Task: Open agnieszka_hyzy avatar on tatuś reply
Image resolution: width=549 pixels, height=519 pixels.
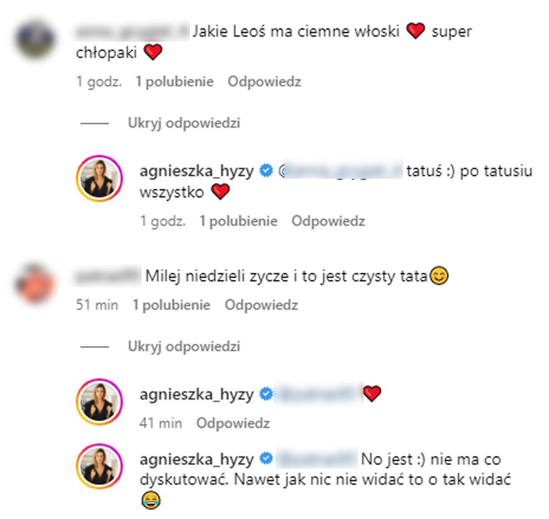Action: [x=99, y=178]
